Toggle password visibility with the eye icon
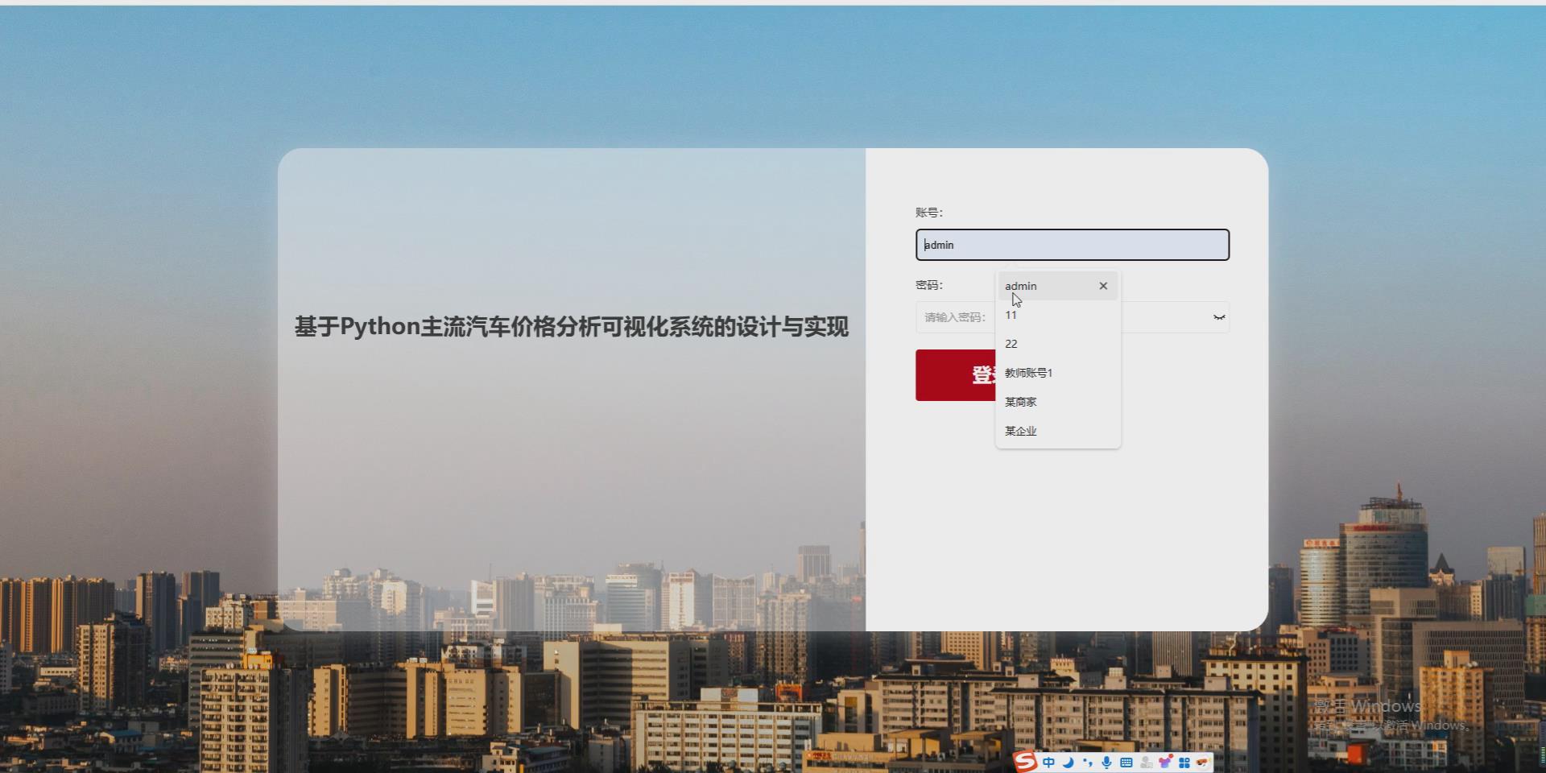1546x773 pixels. point(1218,316)
